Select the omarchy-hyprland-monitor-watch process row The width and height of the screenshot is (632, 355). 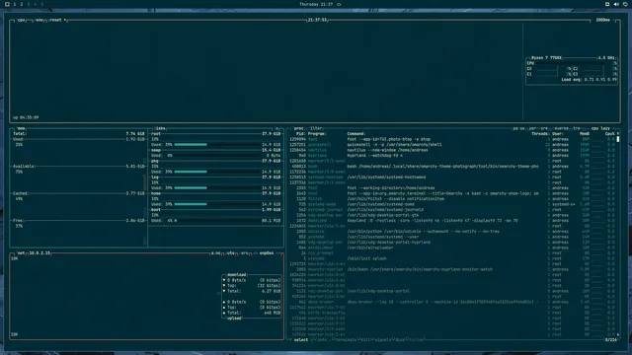452,269
